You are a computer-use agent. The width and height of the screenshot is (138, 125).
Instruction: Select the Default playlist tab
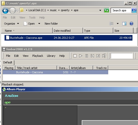[8, 62]
